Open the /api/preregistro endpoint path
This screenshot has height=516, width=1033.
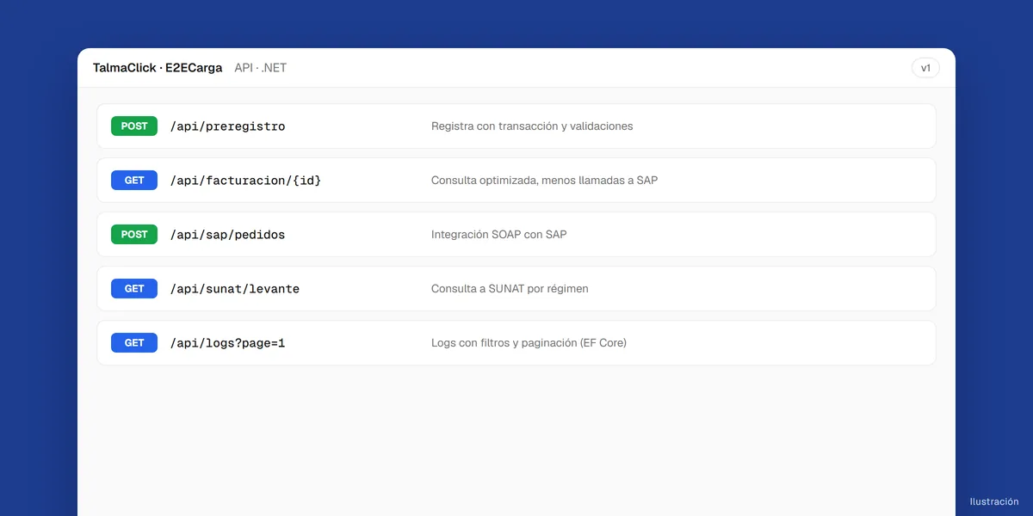(x=227, y=126)
